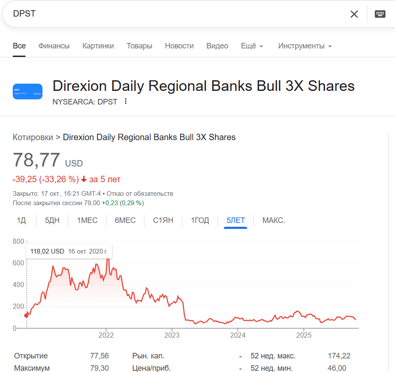Open the Товары tab
This screenshot has height=372, width=395.
coord(139,46)
